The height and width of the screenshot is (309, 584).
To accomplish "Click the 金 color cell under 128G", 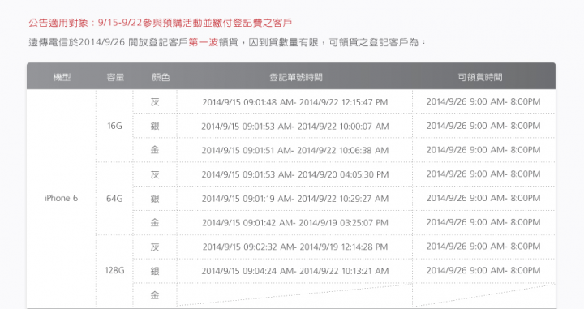I will [155, 295].
